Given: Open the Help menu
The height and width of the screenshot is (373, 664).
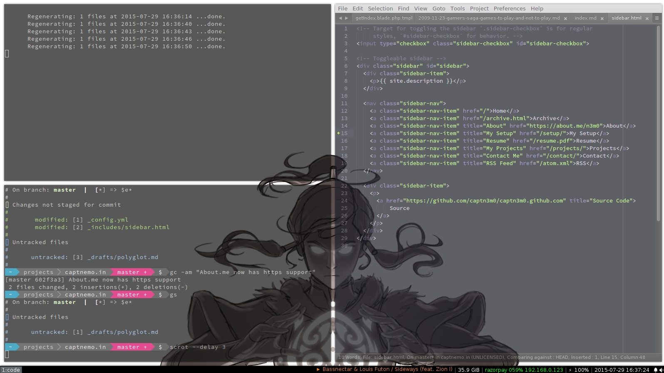Looking at the screenshot, I should click(x=537, y=8).
